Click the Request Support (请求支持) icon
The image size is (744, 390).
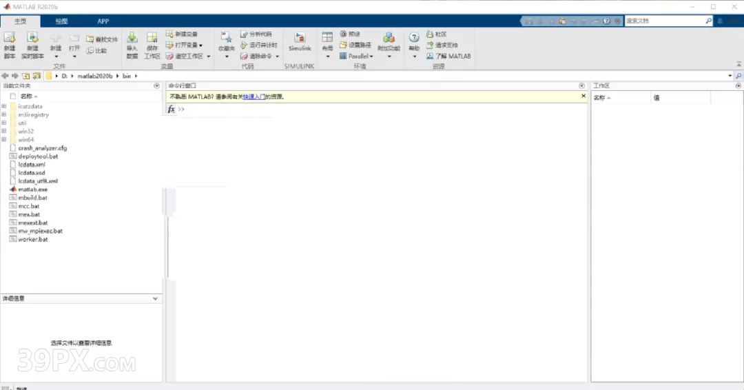tap(430, 45)
